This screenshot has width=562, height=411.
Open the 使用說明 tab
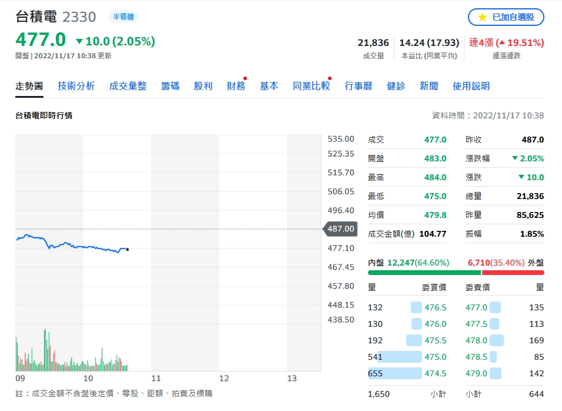tap(471, 86)
